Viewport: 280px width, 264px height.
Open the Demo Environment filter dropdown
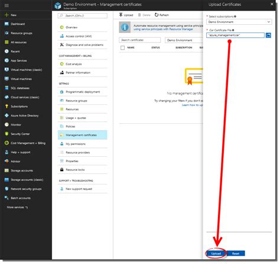[x=184, y=40]
